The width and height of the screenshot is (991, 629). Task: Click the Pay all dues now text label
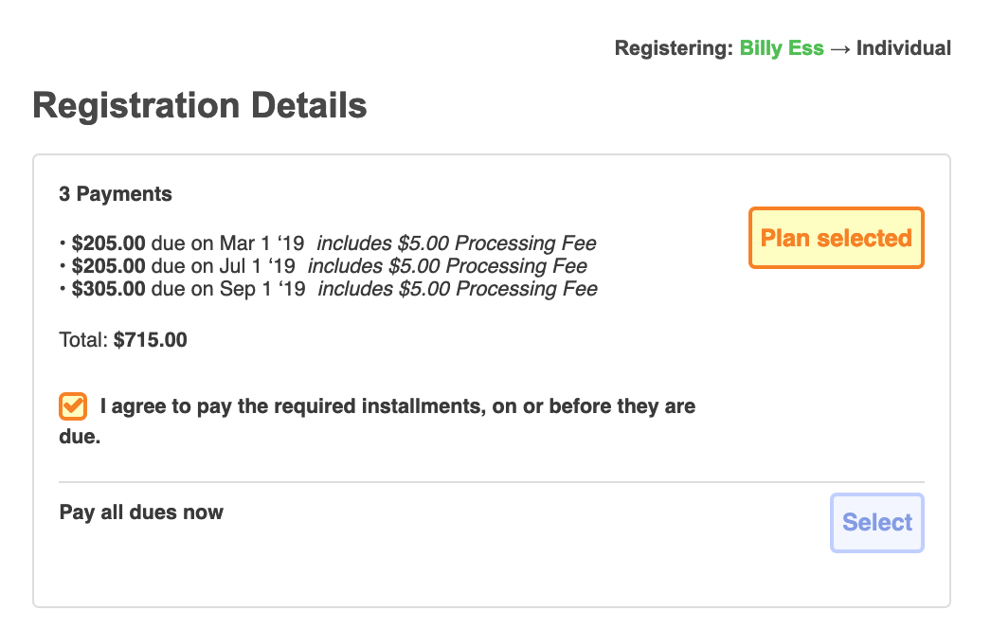140,512
